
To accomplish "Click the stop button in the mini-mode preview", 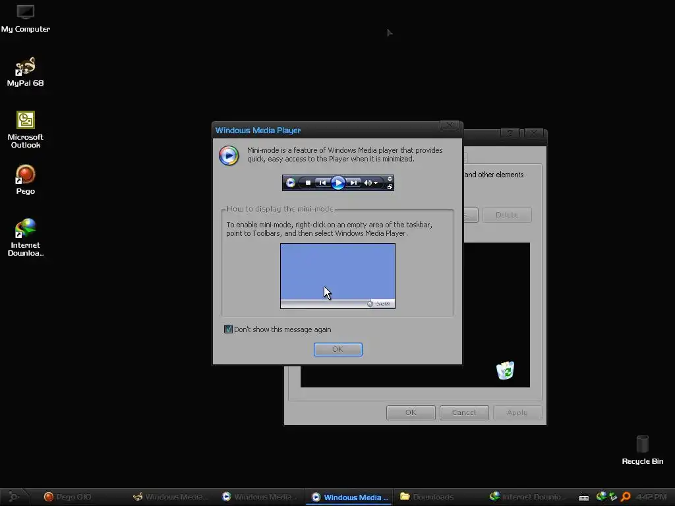I will (x=308, y=183).
